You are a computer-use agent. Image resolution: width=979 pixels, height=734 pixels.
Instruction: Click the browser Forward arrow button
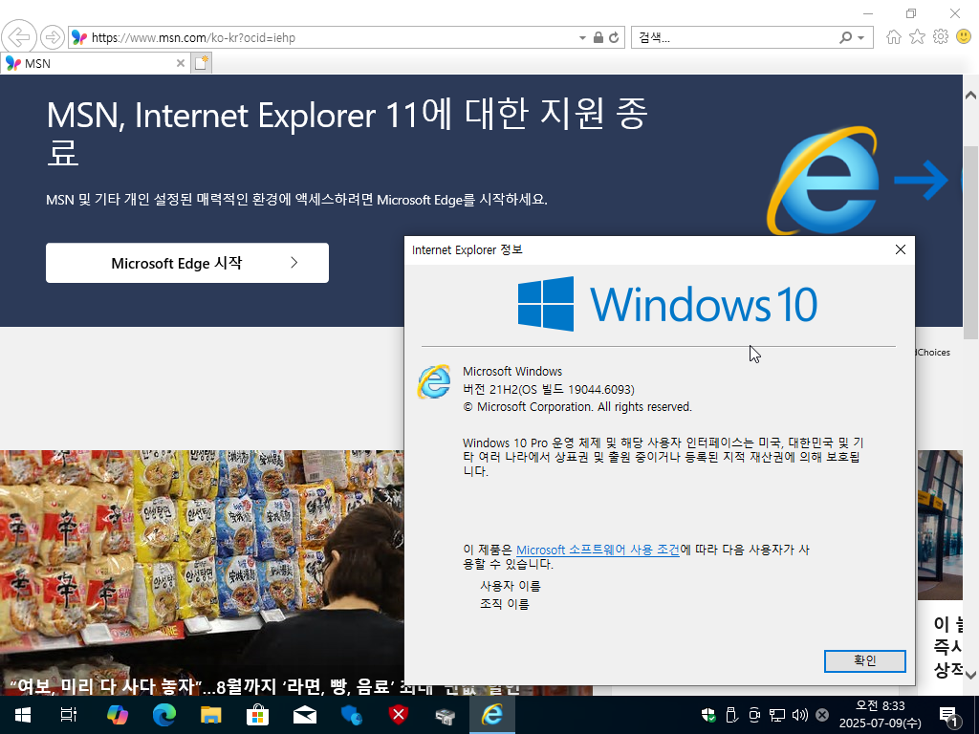coord(53,37)
